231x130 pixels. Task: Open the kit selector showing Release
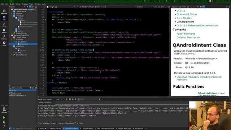pyautogui.click(x=4, y=110)
